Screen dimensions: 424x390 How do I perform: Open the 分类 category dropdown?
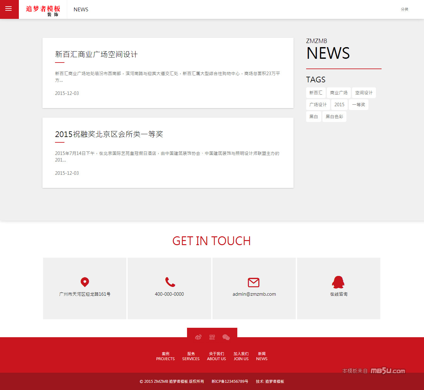click(404, 9)
